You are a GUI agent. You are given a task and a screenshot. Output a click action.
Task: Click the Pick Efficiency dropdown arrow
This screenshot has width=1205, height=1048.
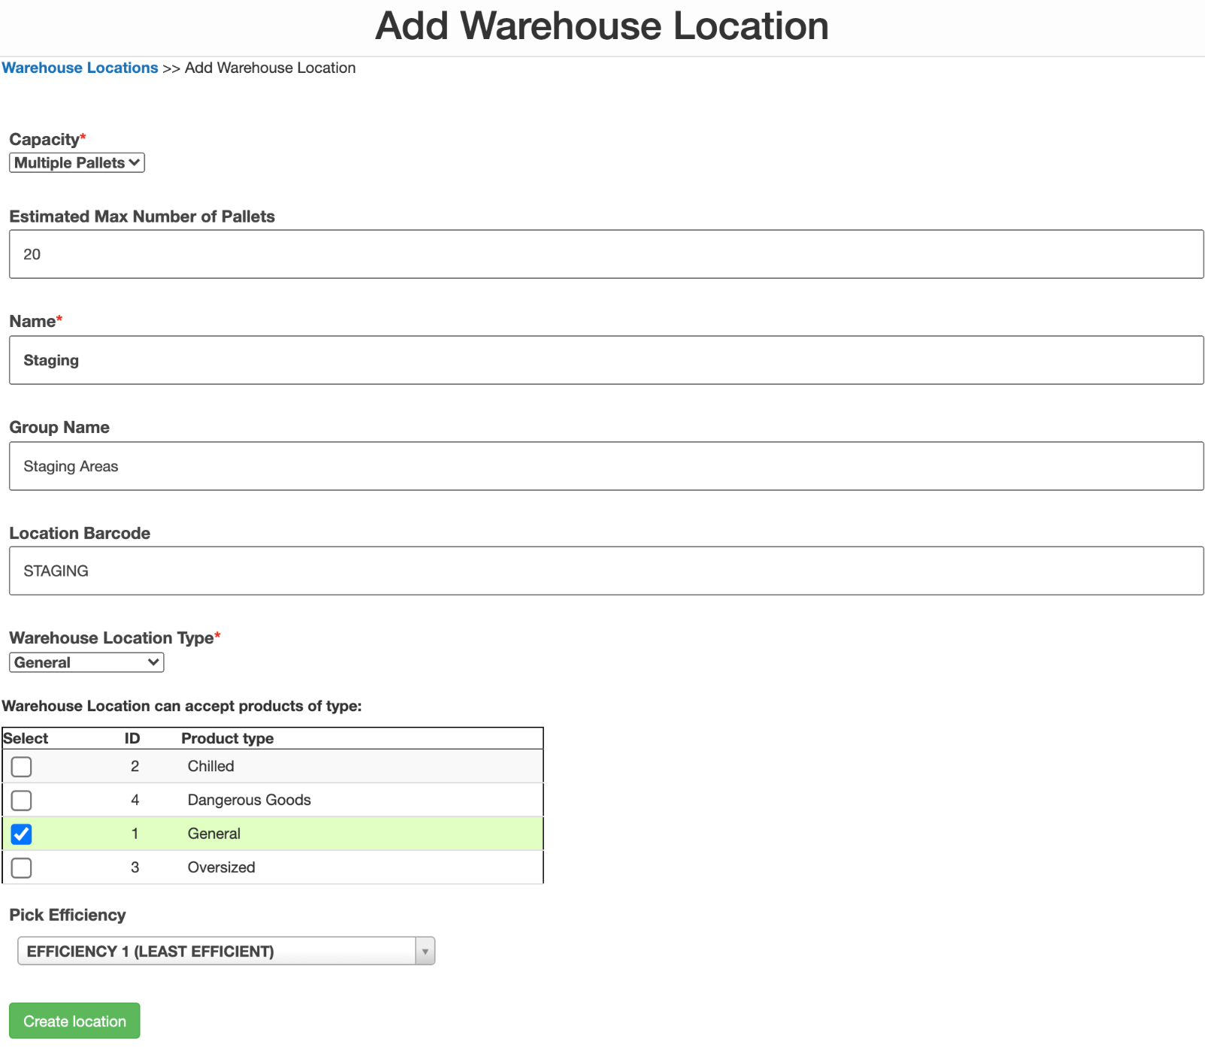(x=425, y=950)
